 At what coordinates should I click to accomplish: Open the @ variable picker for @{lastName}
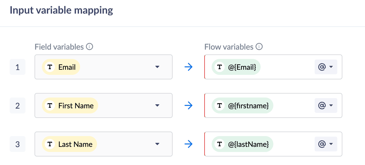[x=326, y=144]
